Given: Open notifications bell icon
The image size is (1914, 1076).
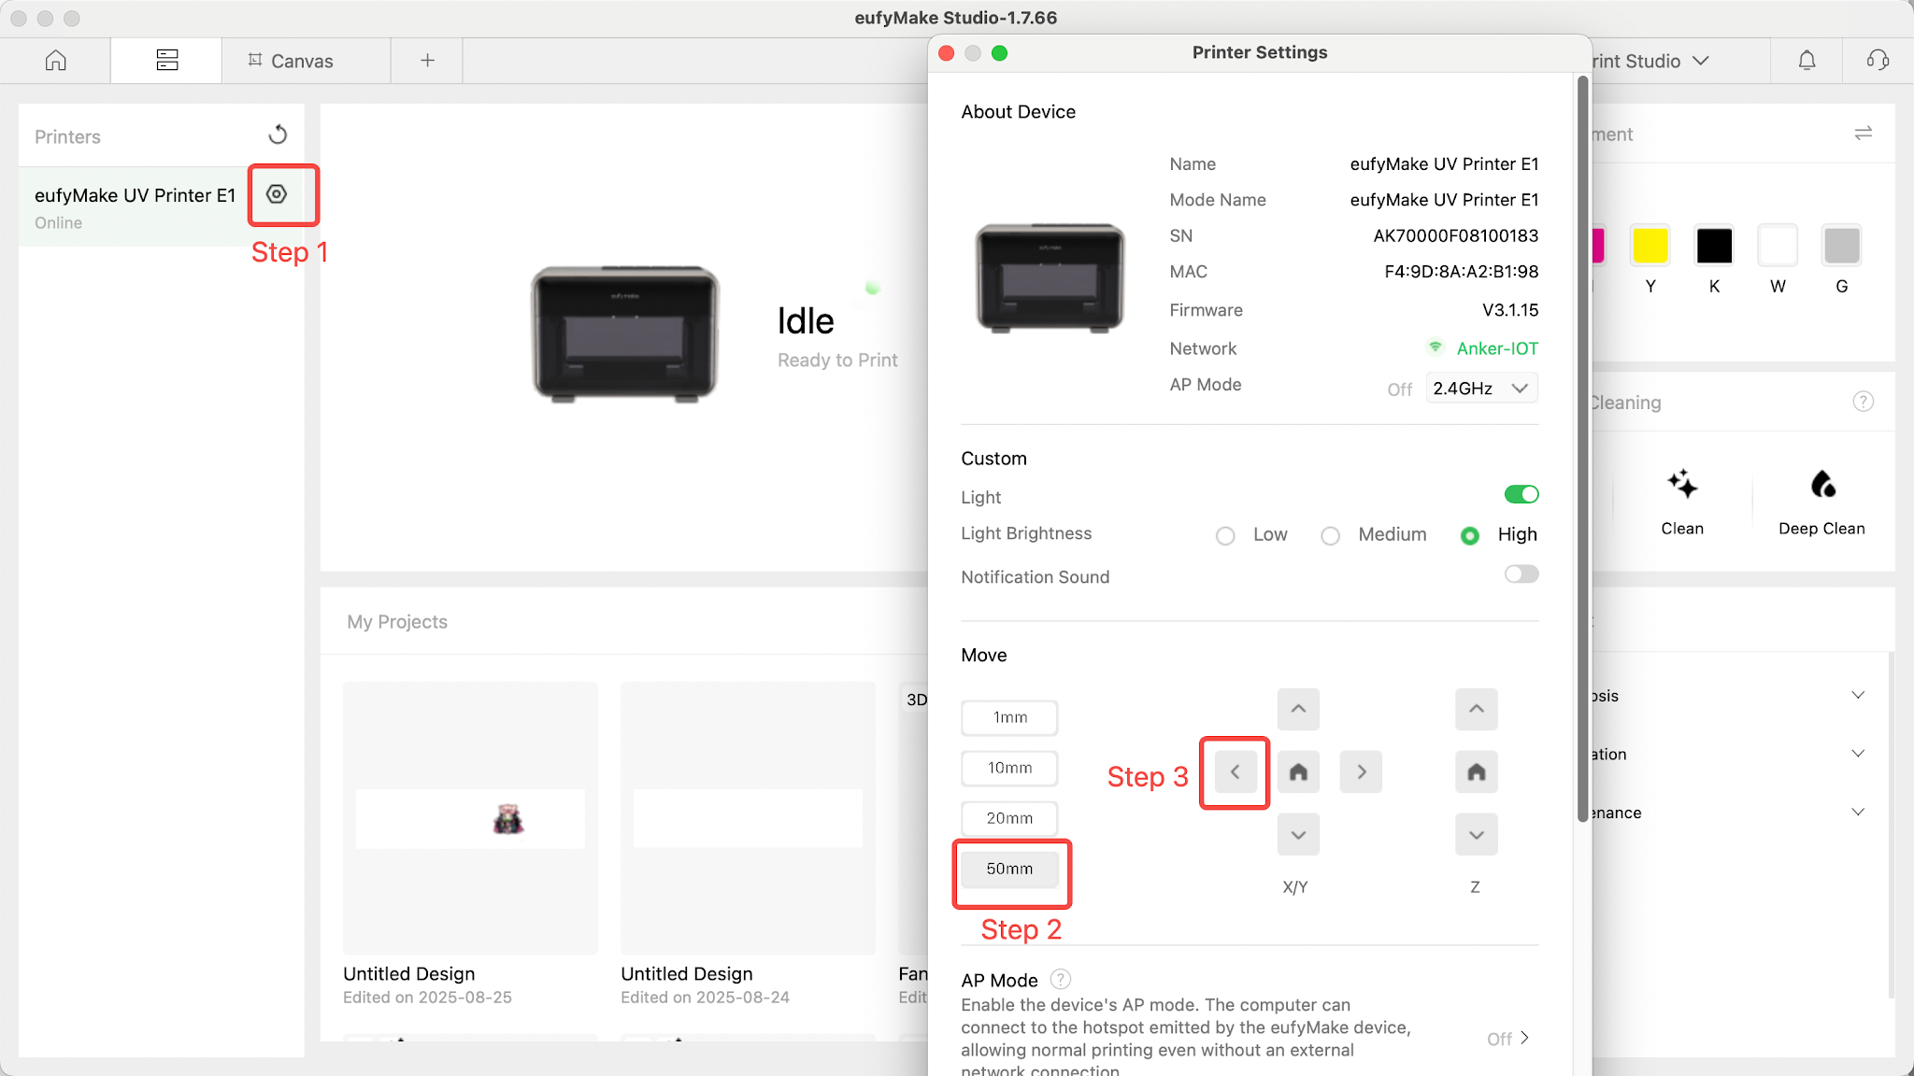Looking at the screenshot, I should [1807, 61].
